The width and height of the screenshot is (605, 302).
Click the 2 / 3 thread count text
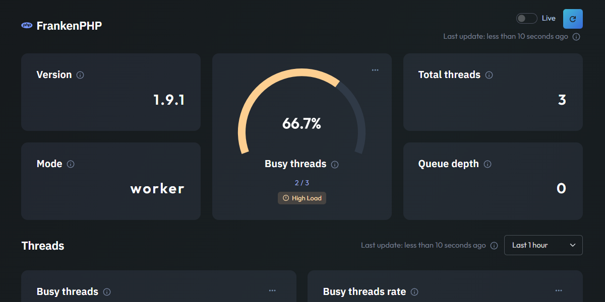[x=302, y=183]
